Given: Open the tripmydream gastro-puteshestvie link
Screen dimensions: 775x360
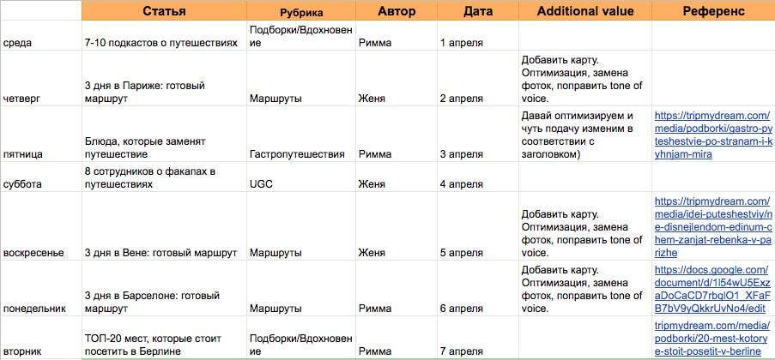Looking at the screenshot, I should click(712, 135).
